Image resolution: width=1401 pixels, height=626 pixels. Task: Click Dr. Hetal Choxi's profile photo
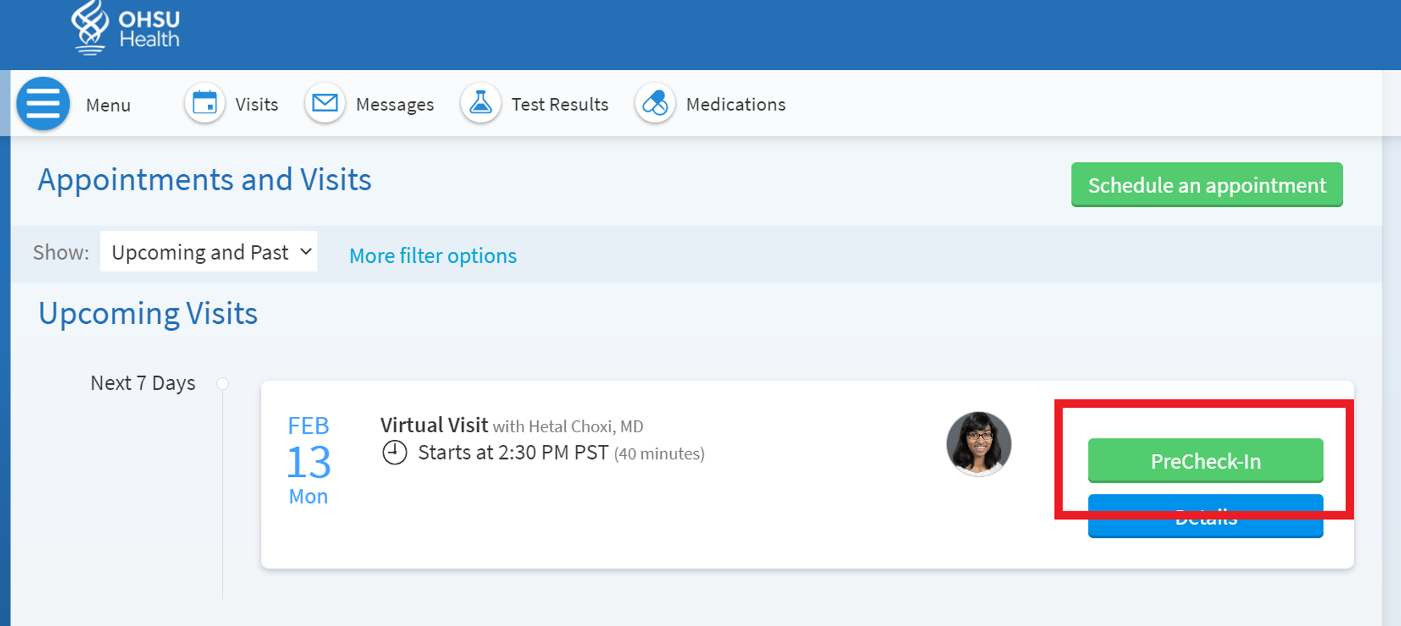tap(979, 444)
